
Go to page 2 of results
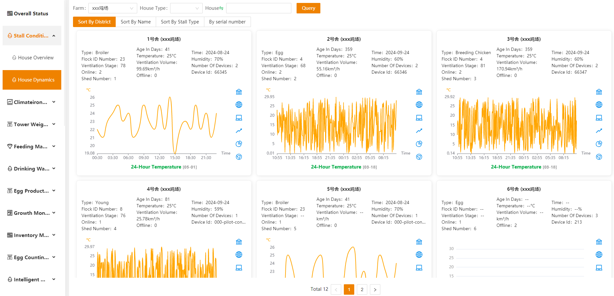(x=362, y=289)
